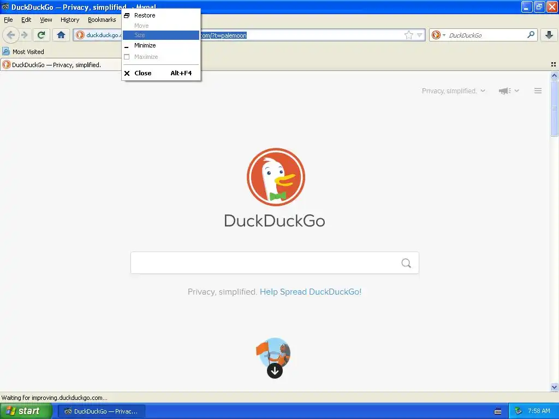559x419 pixels.
Task: Open the DuckDuckGo hamburger menu
Action: pyautogui.click(x=538, y=91)
